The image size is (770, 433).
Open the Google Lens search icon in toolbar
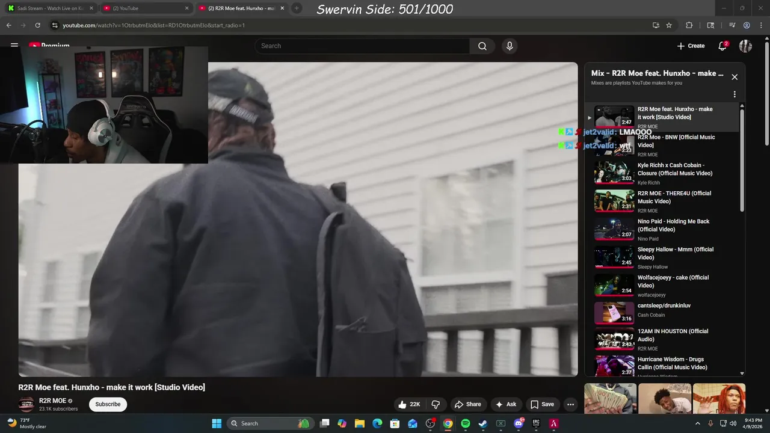[x=710, y=25]
